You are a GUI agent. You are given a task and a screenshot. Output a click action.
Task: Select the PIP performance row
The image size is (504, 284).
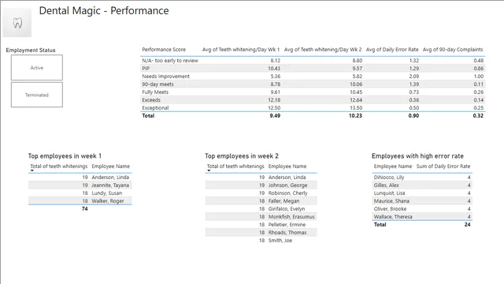click(x=313, y=69)
